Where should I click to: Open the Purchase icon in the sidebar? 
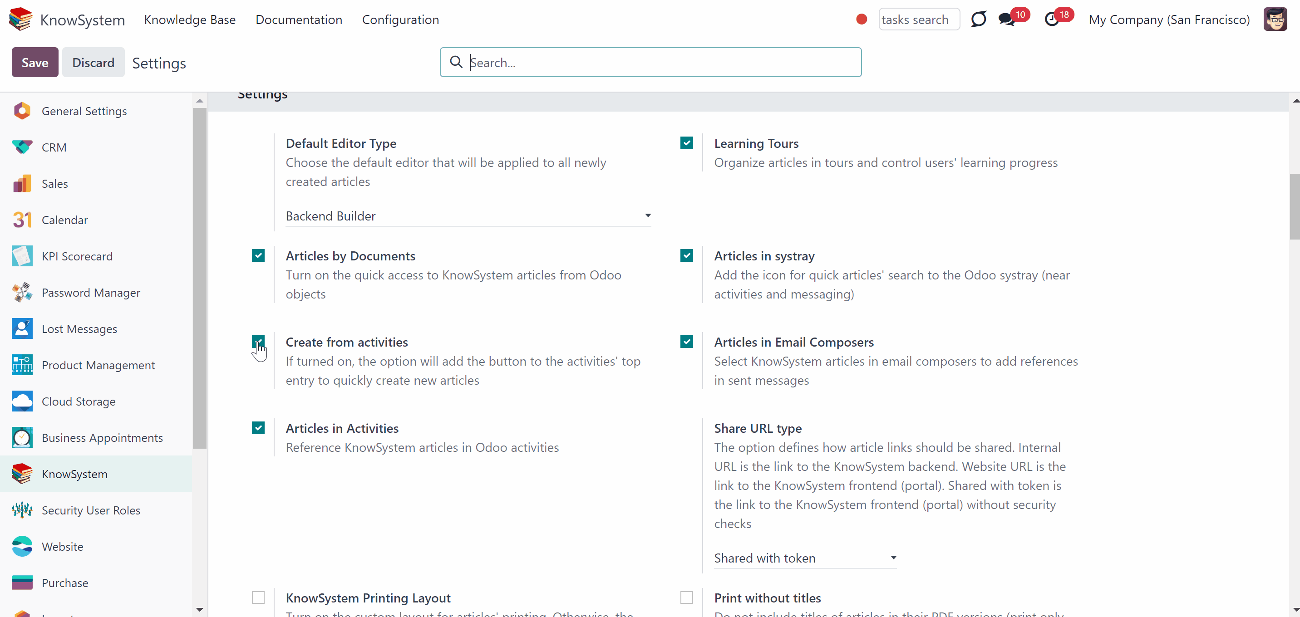(22, 583)
